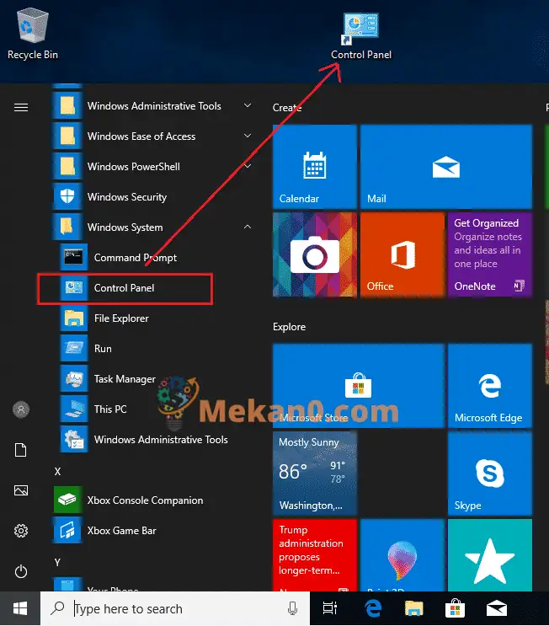Jump to the X letter header
This screenshot has width=549, height=626.
pos(58,472)
